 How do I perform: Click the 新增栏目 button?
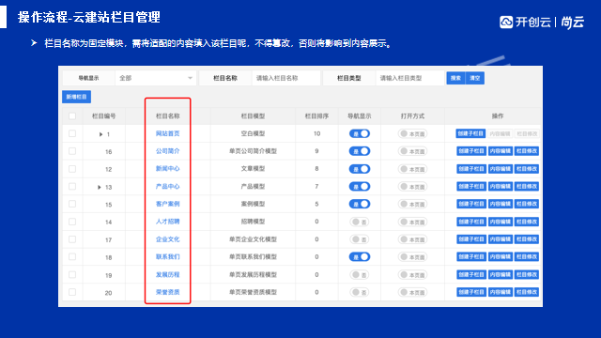(x=77, y=97)
